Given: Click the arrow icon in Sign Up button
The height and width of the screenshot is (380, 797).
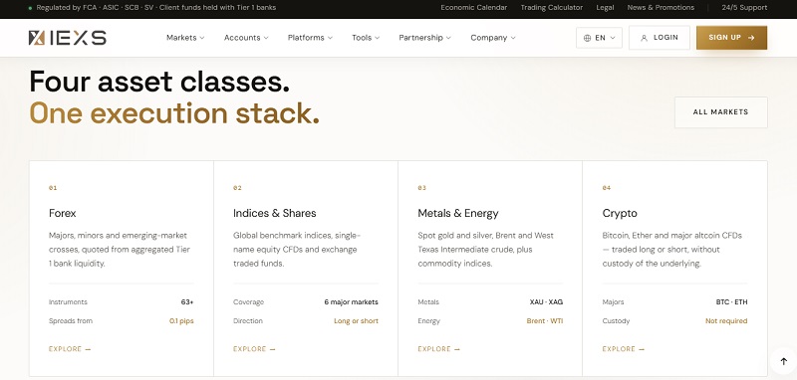Looking at the screenshot, I should pos(751,38).
